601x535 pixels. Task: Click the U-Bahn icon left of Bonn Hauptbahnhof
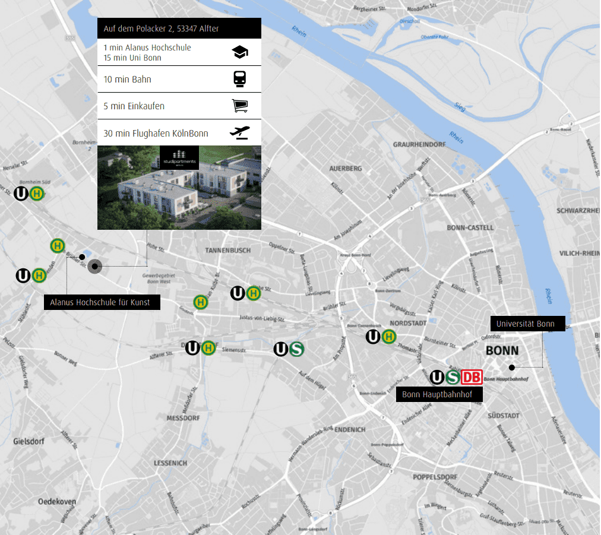(437, 377)
